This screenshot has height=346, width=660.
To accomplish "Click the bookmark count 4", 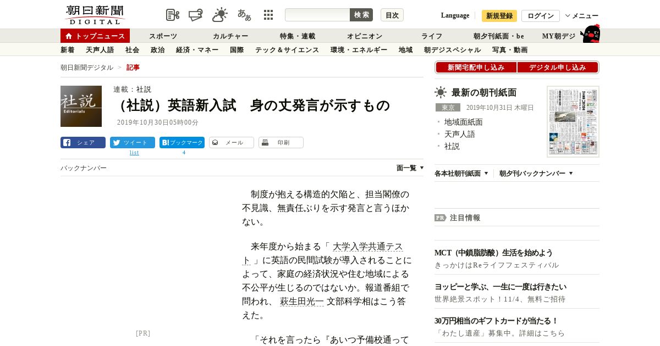I will [184, 153].
